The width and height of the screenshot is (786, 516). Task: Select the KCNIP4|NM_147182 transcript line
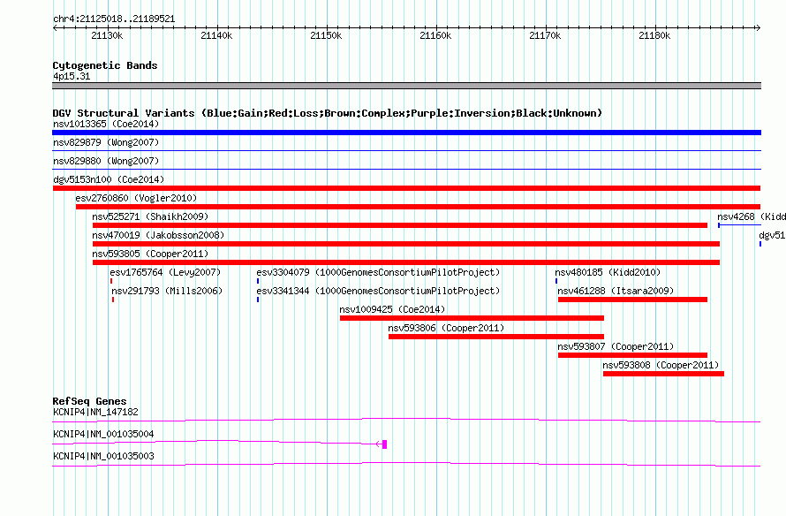click(406, 421)
